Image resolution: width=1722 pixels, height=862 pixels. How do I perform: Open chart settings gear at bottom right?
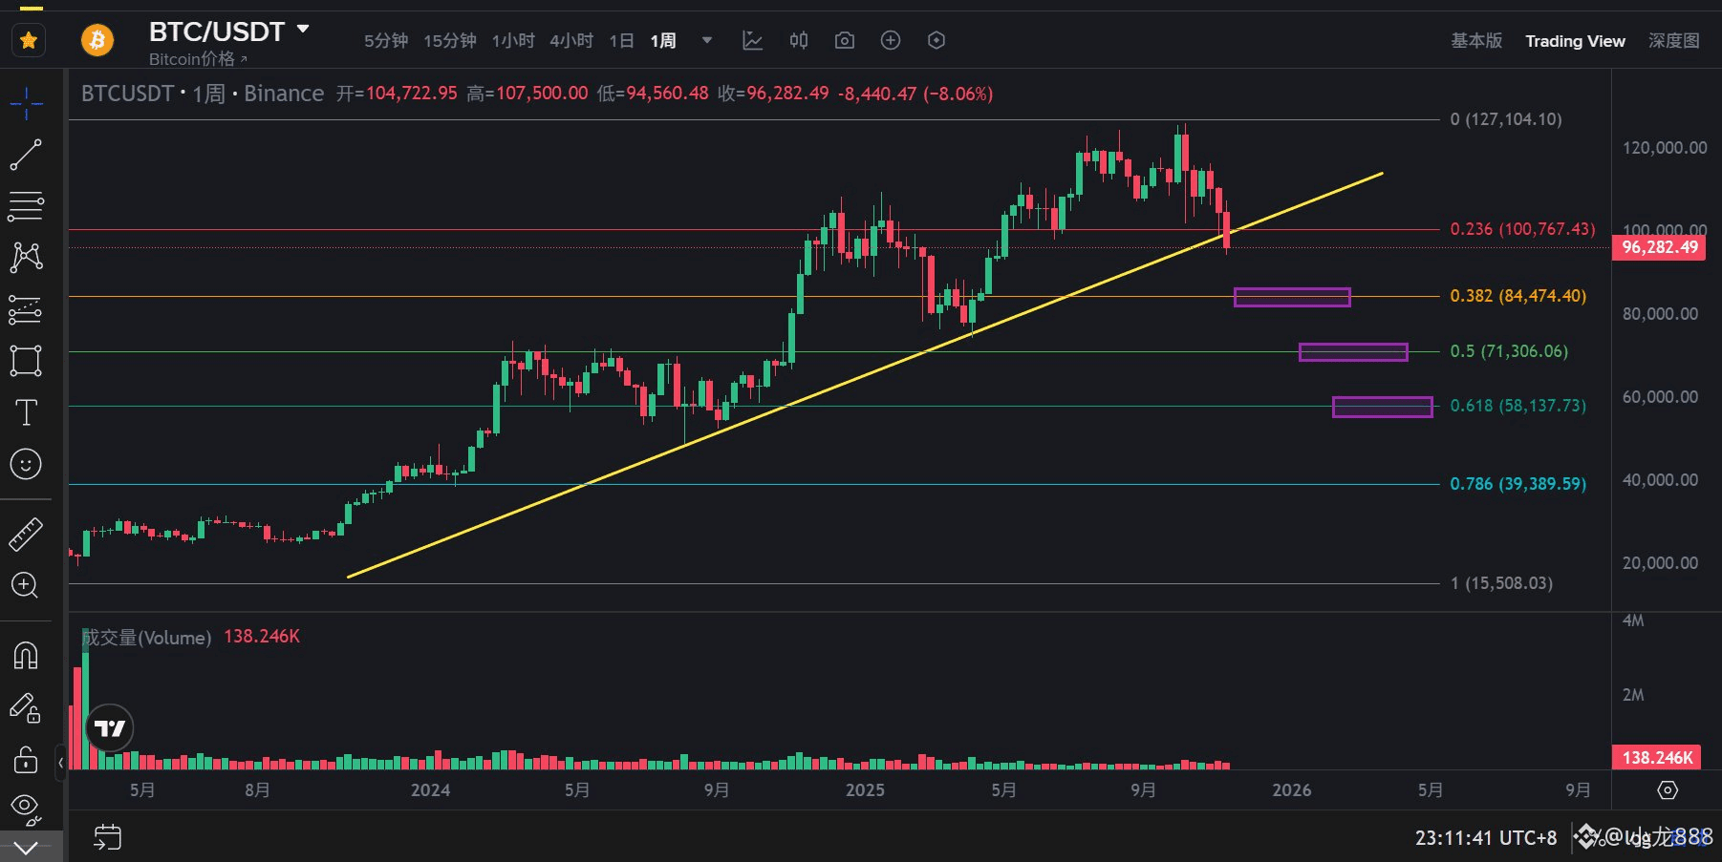(1668, 790)
